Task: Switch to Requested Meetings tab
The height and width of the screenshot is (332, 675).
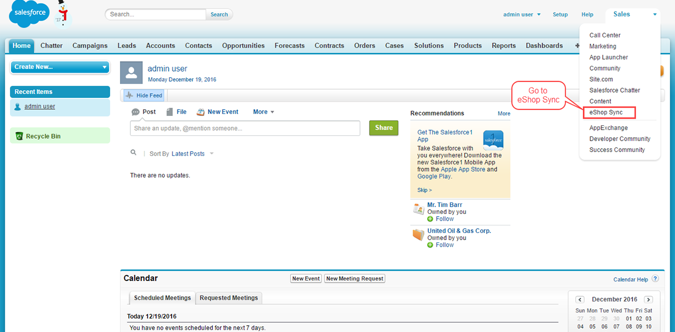Action: point(229,298)
